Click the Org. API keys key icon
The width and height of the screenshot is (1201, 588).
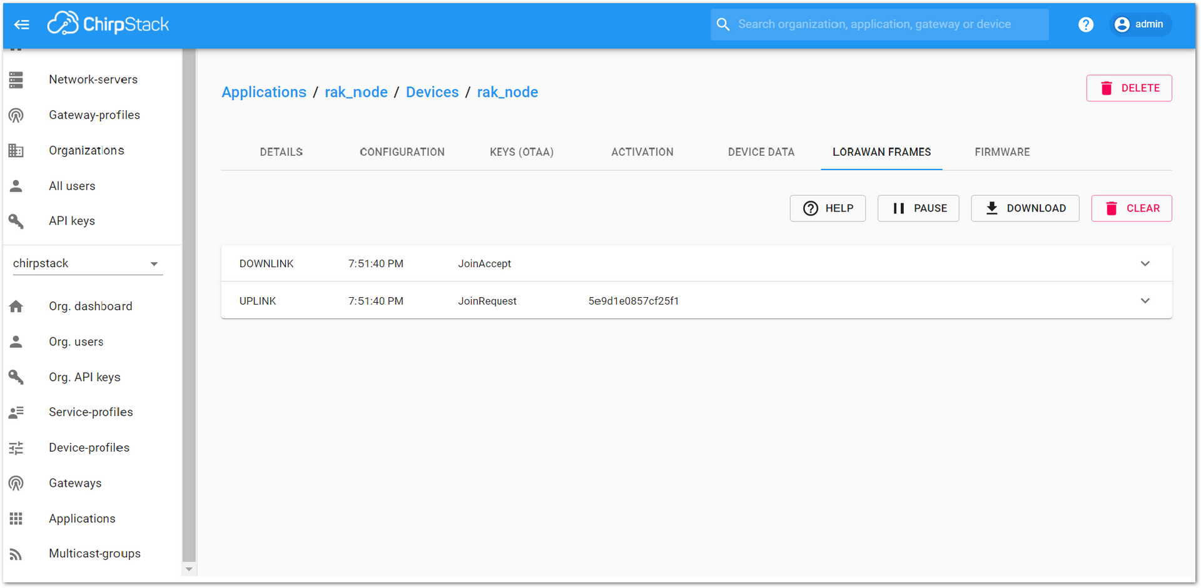point(16,377)
